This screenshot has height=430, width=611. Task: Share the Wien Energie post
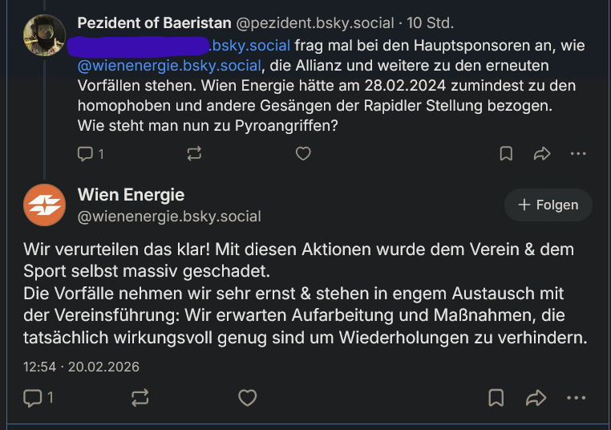535,397
